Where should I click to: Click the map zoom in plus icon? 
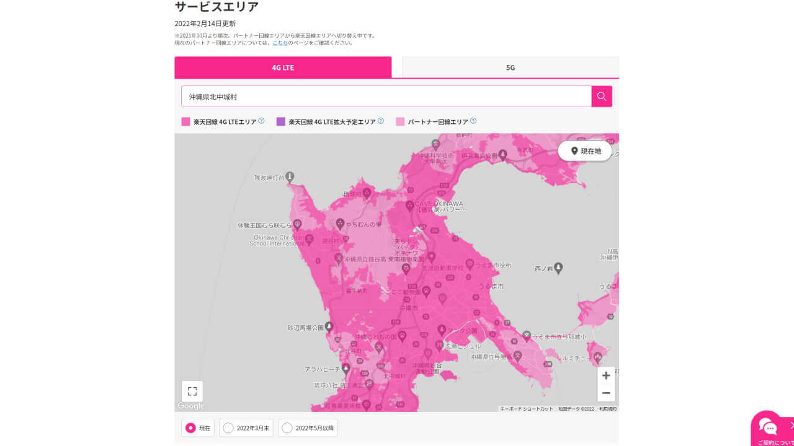[x=606, y=375]
